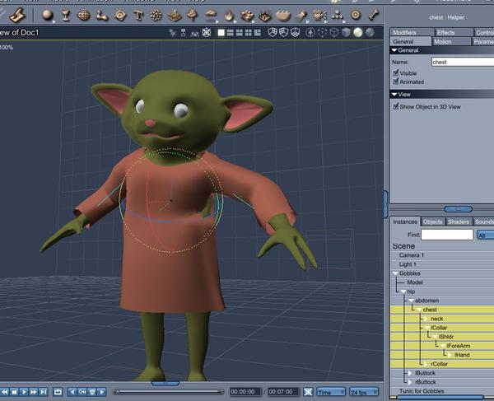The image size is (494, 401).
Task: Uncheck the Animated checkbox
Action: [396, 82]
